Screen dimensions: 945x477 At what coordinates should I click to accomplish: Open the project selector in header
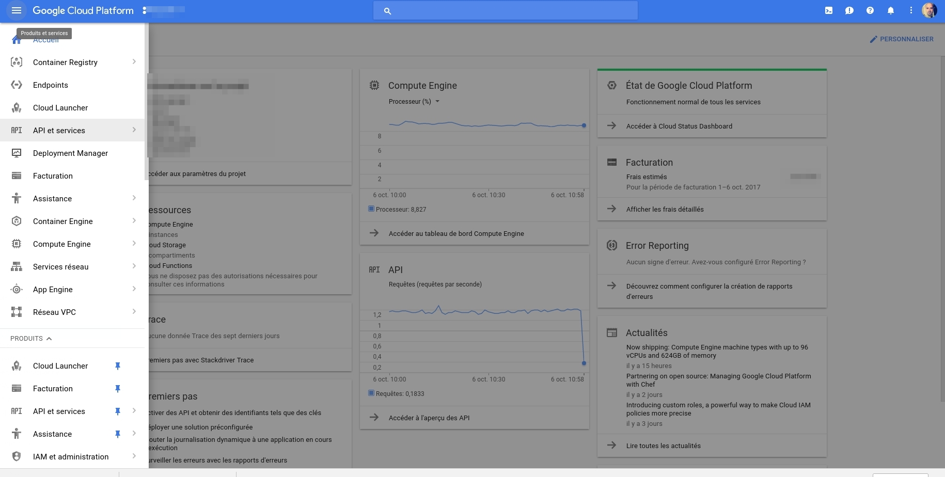point(164,10)
